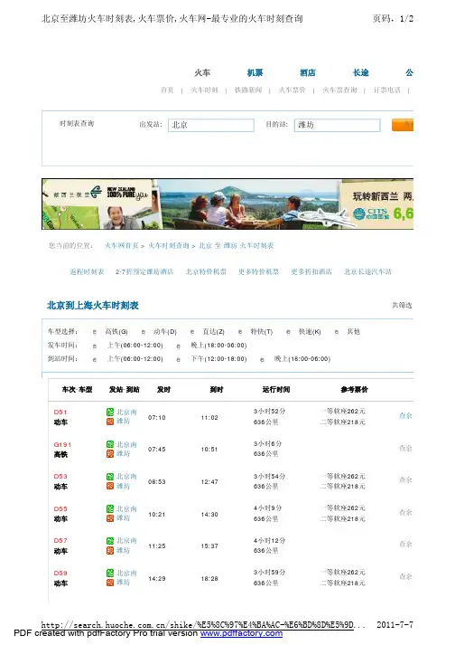455x645 pixels.
Task: Switch to the 机票 top tab
Action: pos(255,72)
